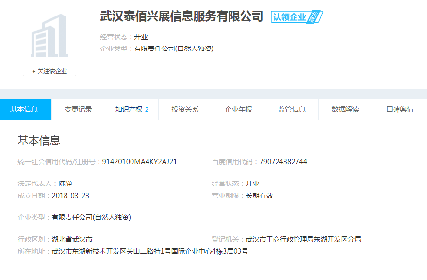
Task: Click the founding date 2018-03-23
Action: click(70, 196)
